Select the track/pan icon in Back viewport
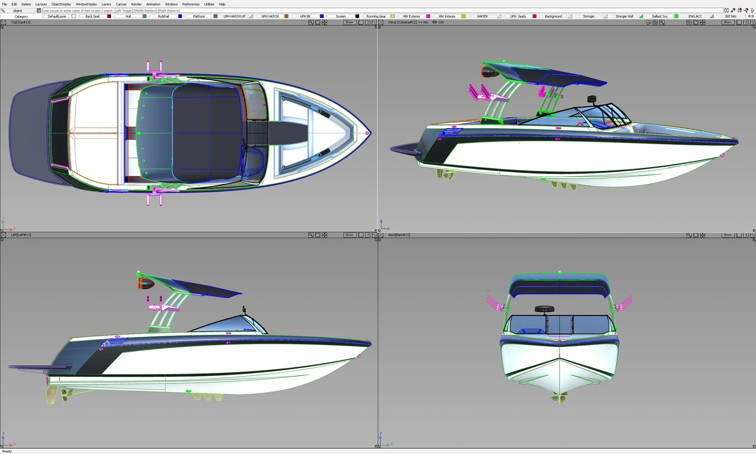756x454 pixels. coord(702,235)
